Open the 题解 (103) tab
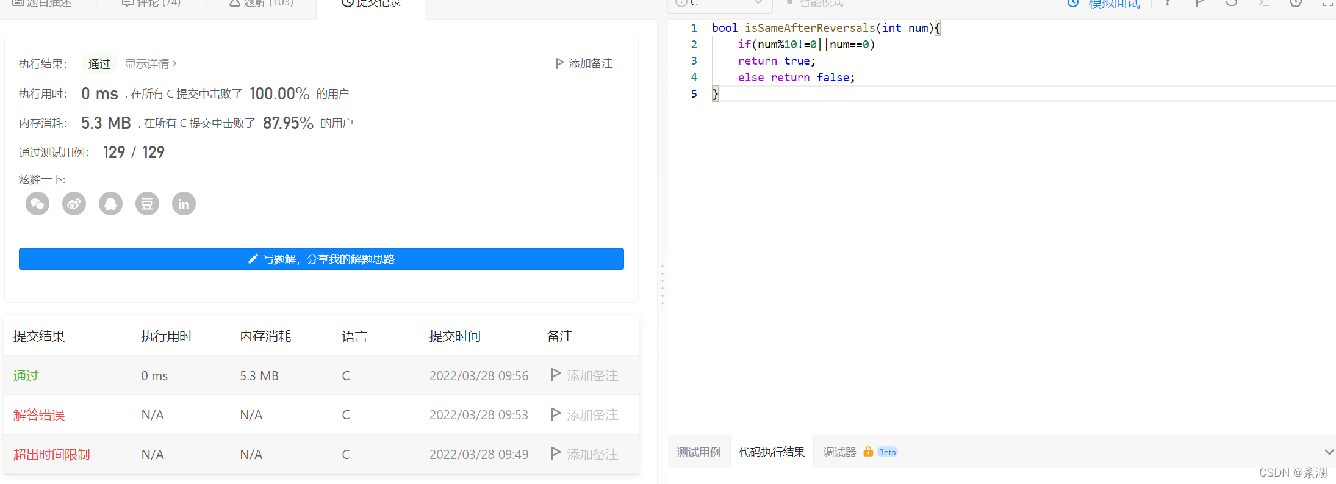Screen dimensions: 1336x484 coord(261,4)
